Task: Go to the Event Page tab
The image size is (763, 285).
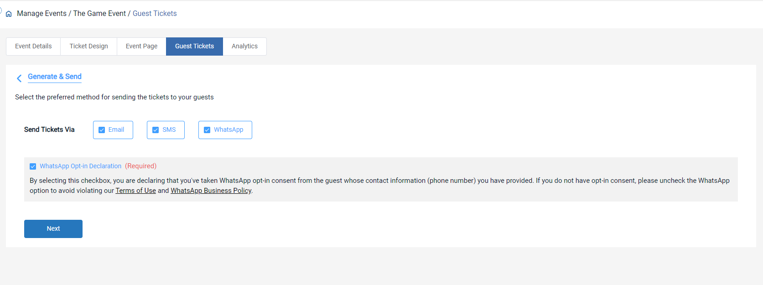Action: 142,47
